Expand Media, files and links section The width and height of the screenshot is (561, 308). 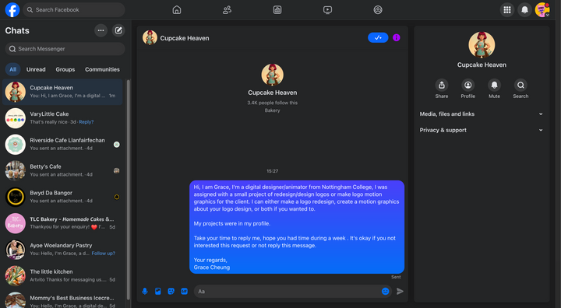pos(482,114)
